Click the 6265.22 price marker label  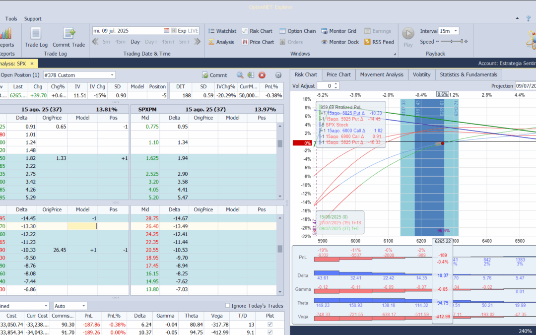[442, 241]
